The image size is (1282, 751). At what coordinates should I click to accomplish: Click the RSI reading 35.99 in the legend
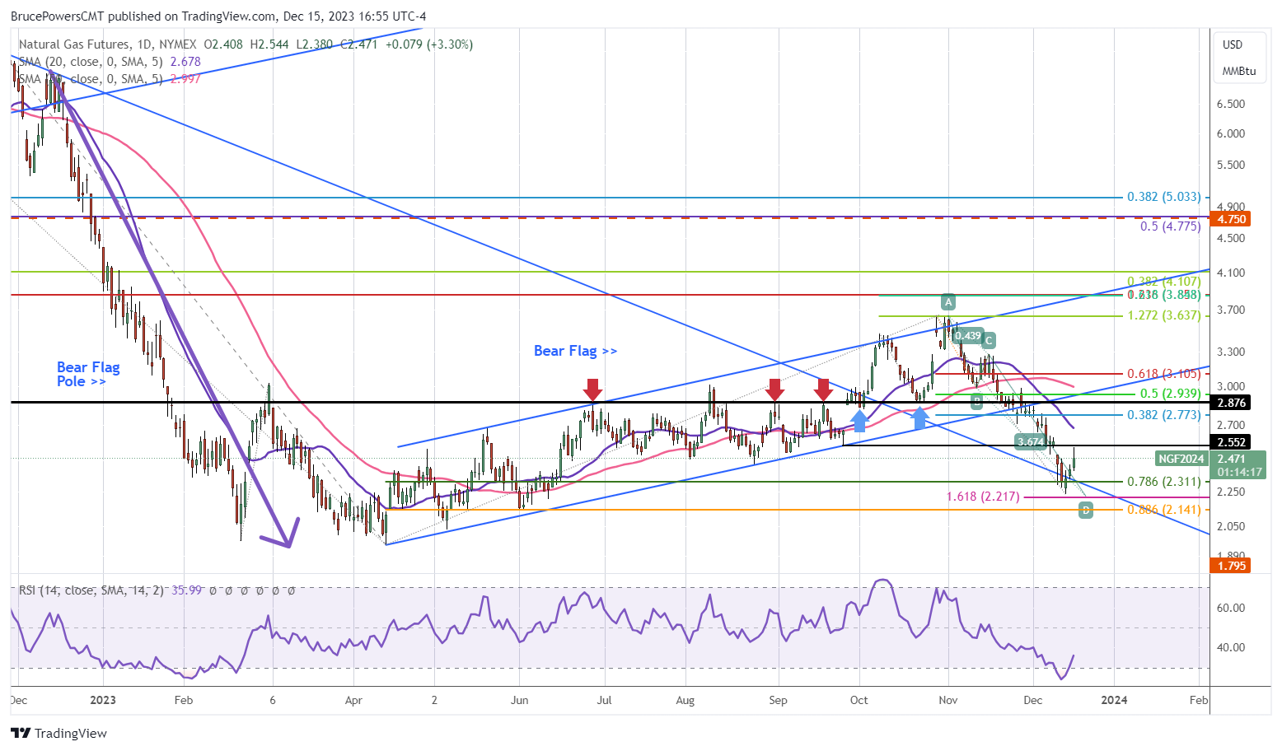pos(187,590)
